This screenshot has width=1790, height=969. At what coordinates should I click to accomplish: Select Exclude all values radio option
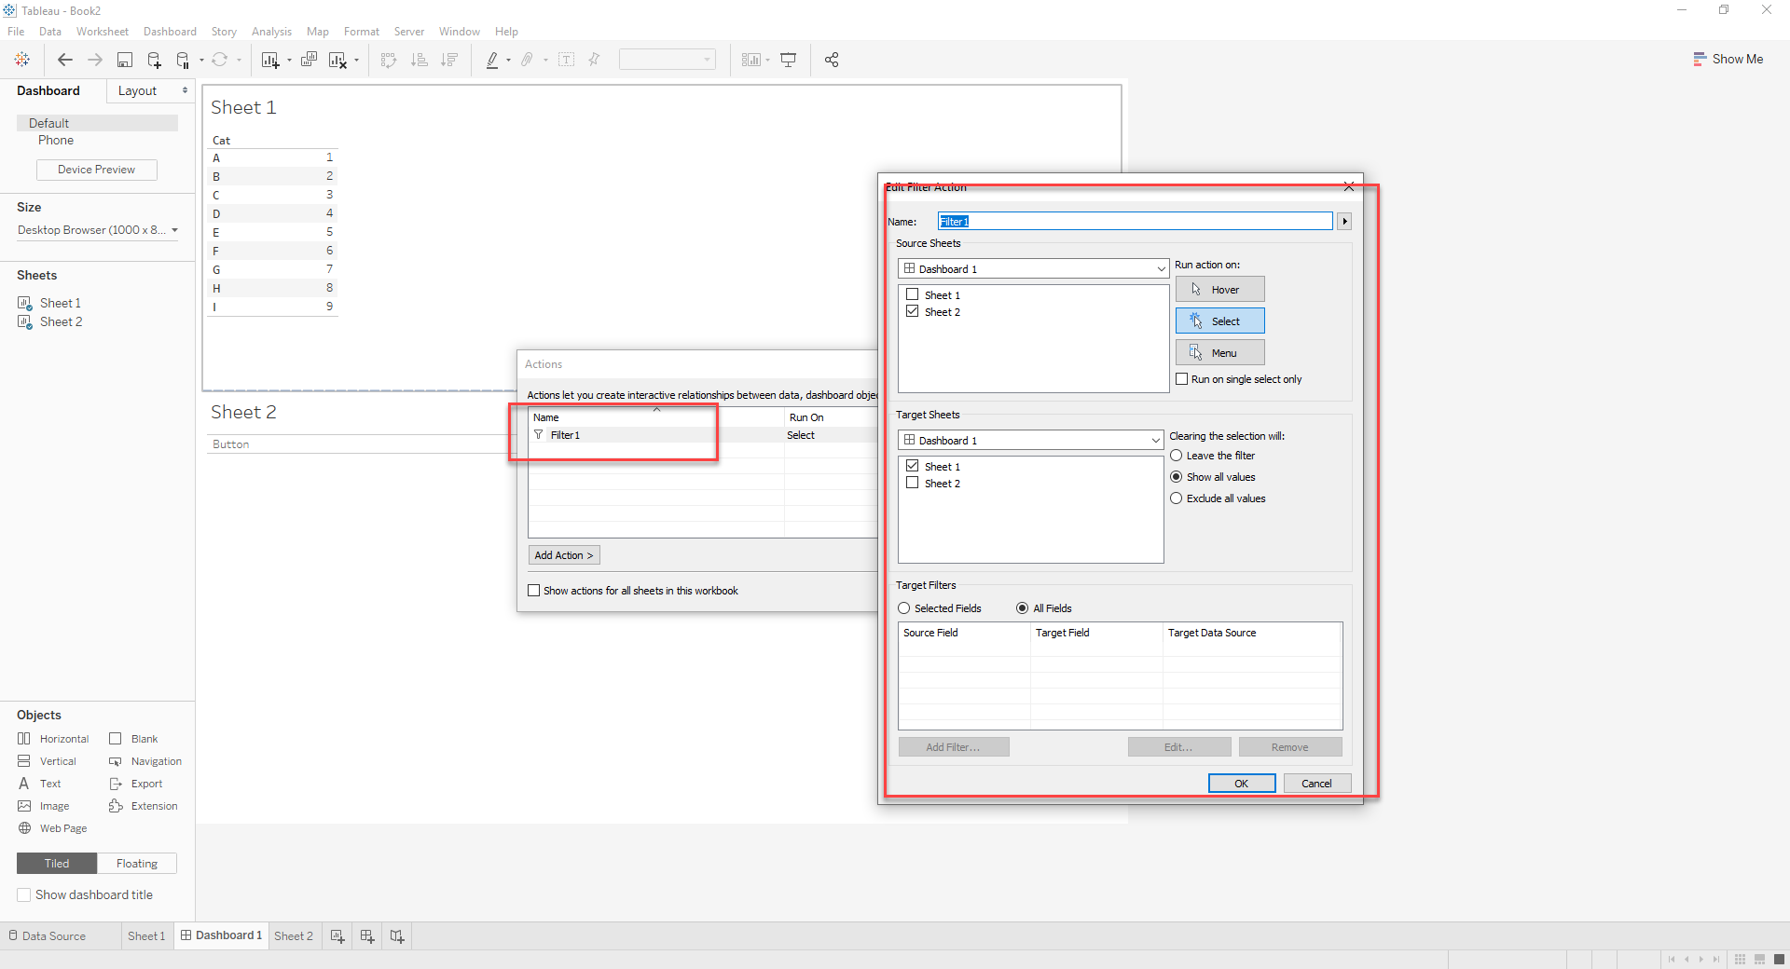pyautogui.click(x=1177, y=498)
